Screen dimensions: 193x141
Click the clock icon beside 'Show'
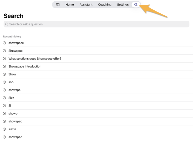4,74
